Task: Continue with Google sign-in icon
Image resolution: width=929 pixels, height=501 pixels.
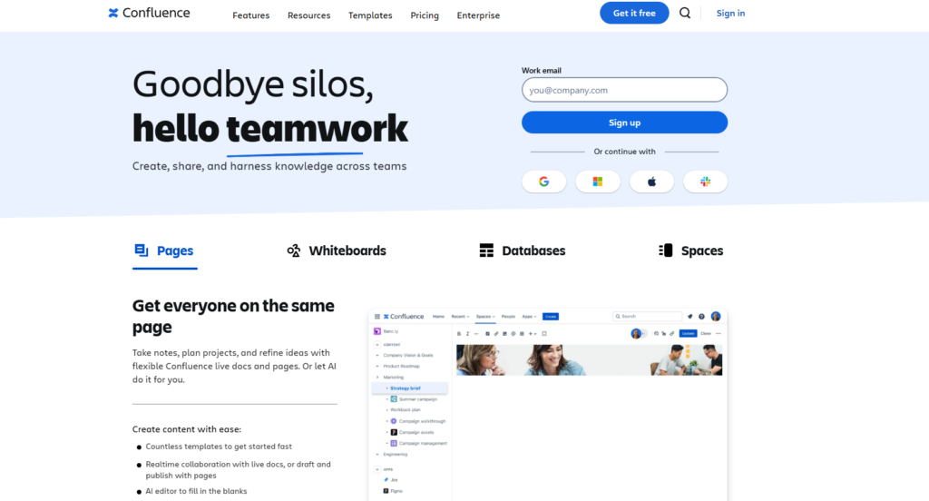Action: tap(544, 182)
